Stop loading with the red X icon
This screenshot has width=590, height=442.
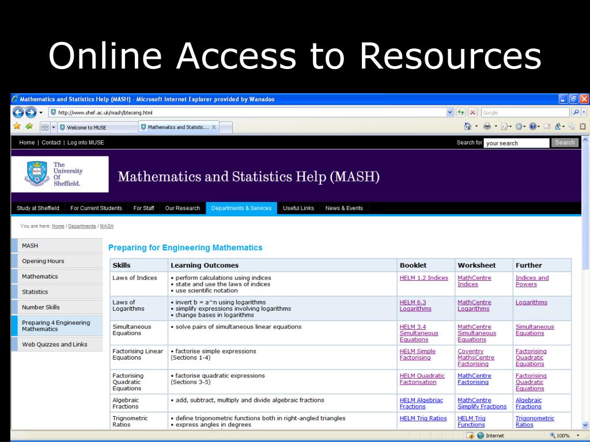473,112
